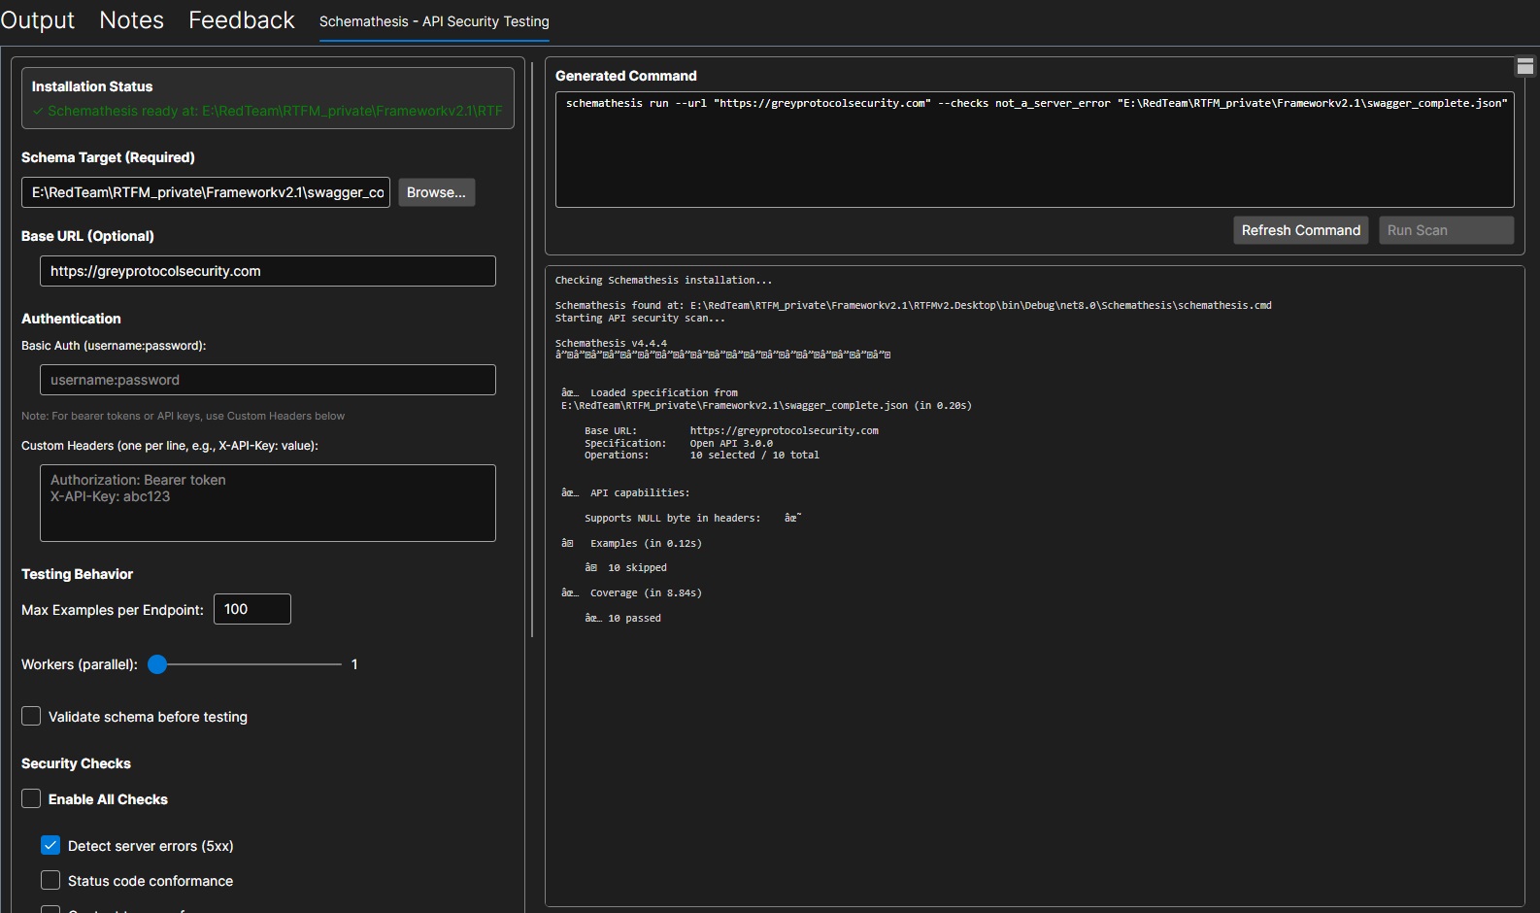Click the Base URL input field

tap(268, 271)
